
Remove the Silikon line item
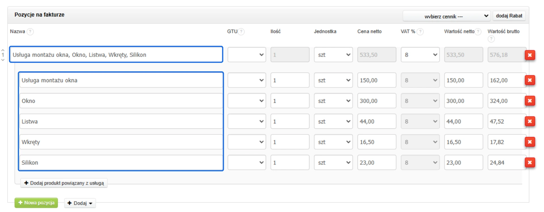[x=530, y=162]
